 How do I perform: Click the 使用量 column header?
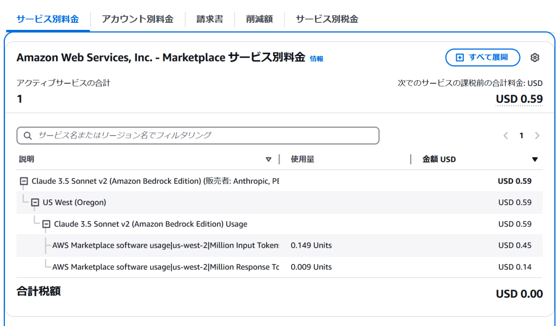click(302, 160)
